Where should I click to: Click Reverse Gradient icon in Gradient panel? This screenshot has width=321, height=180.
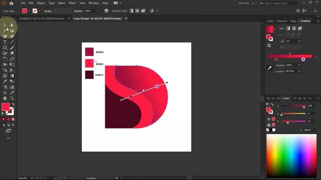pos(269,45)
